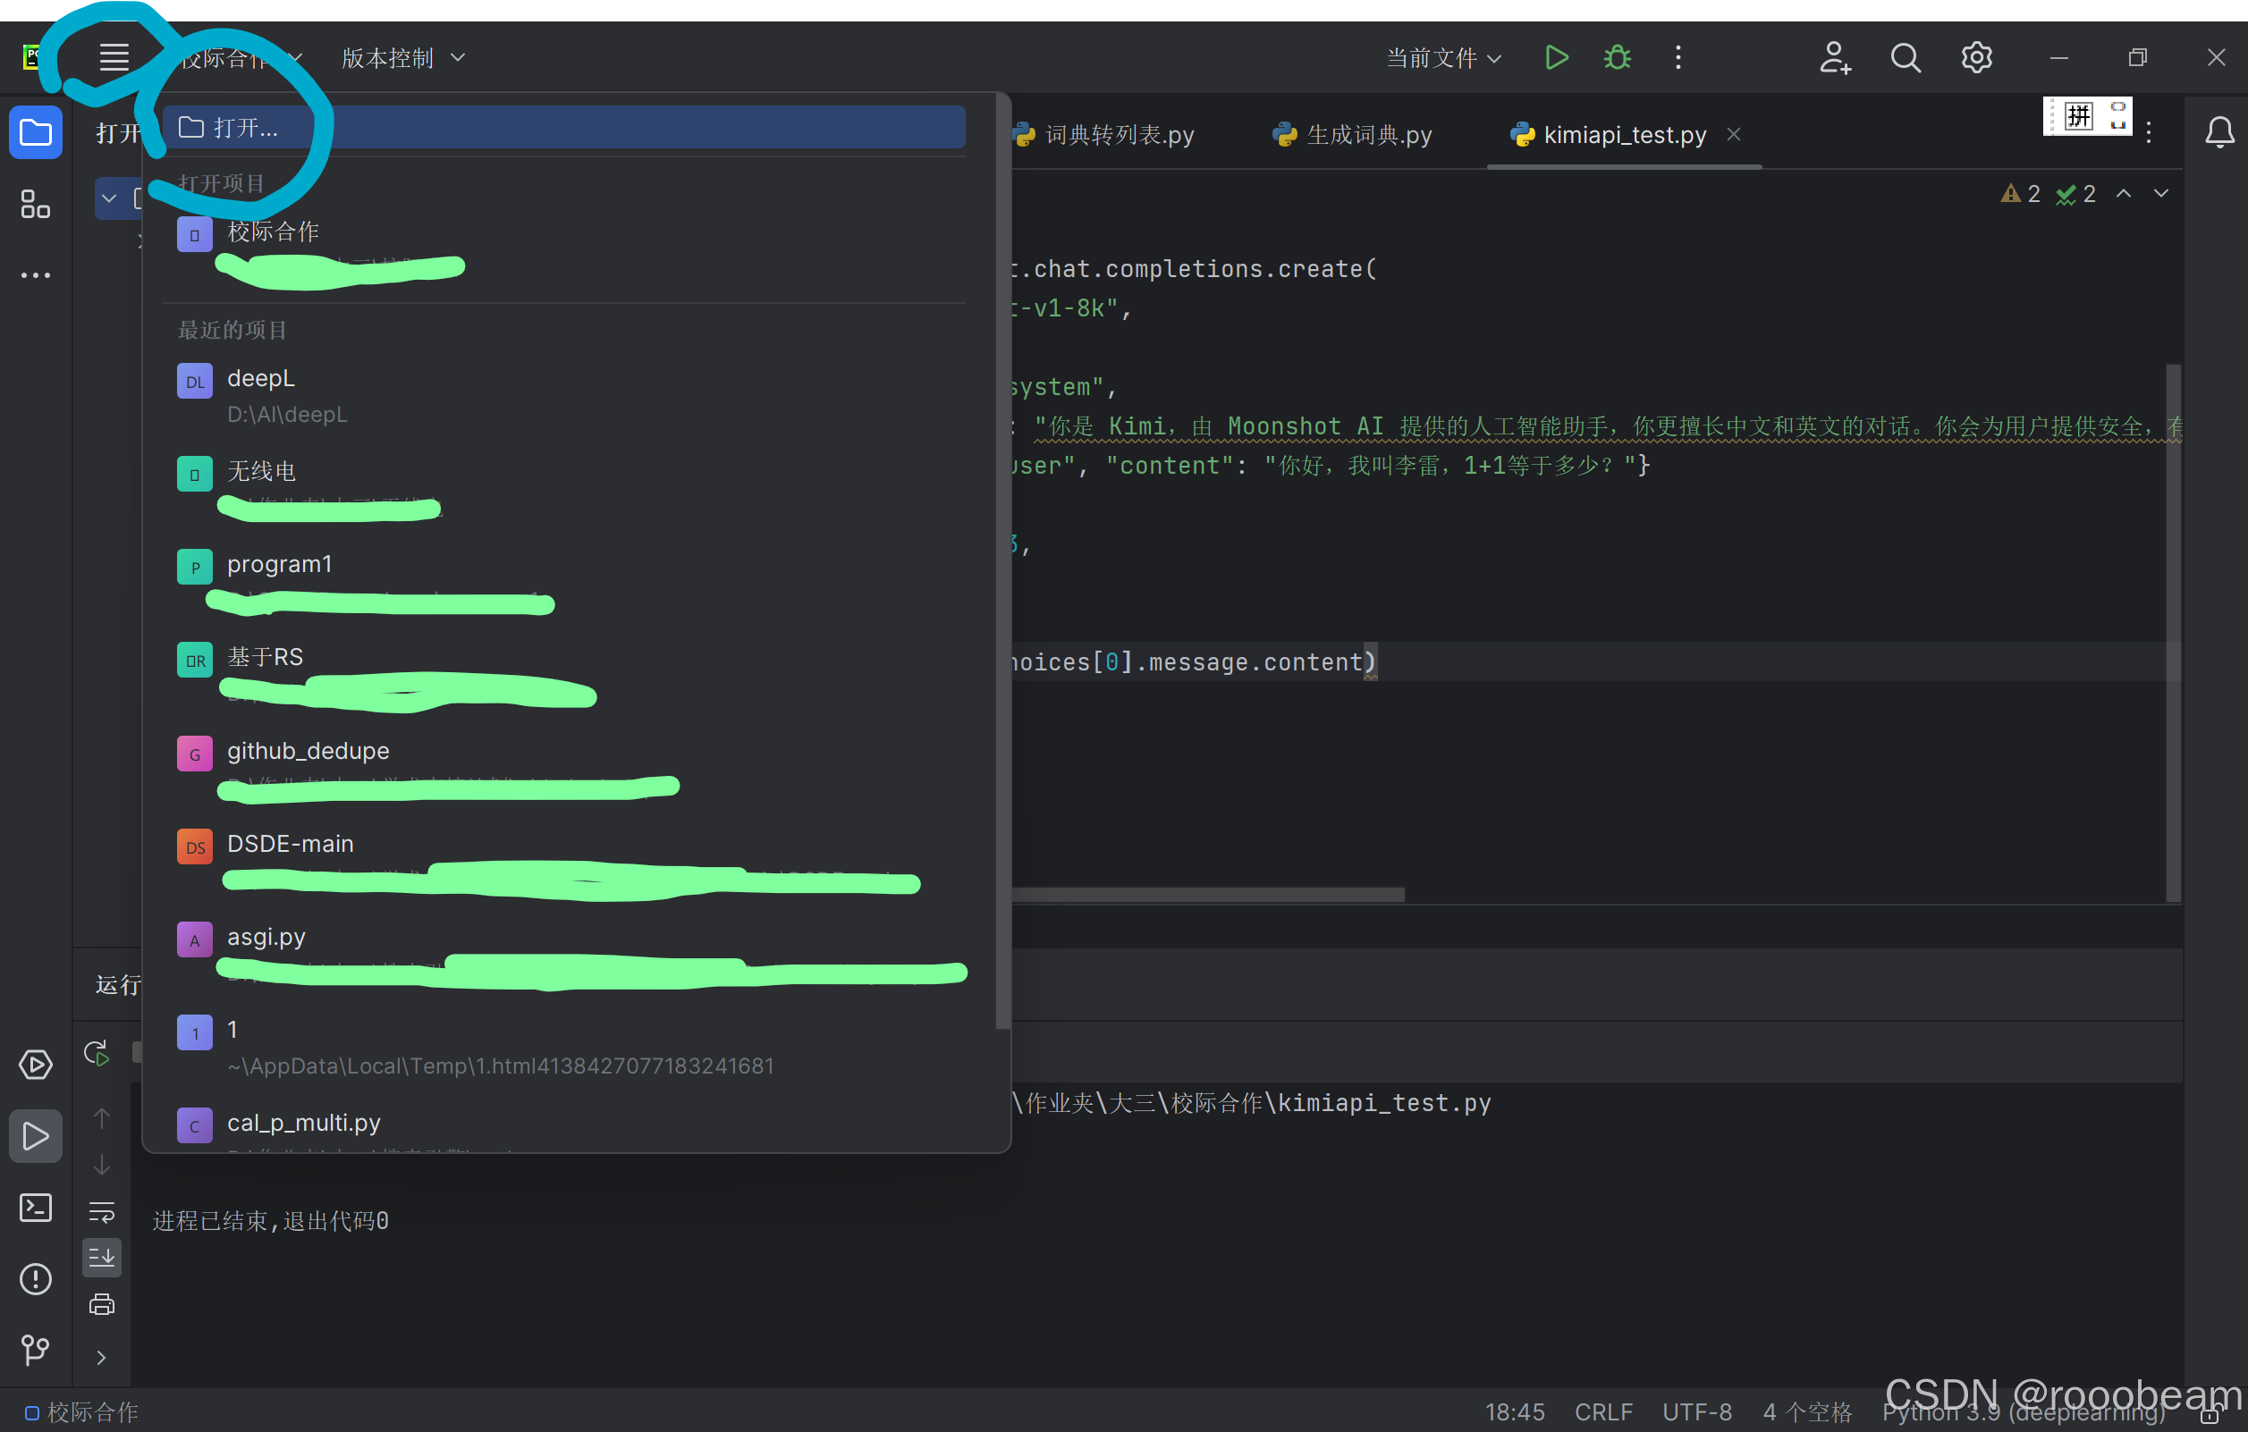Open the recent project deepL
The image size is (2248, 1432).
pyautogui.click(x=261, y=379)
